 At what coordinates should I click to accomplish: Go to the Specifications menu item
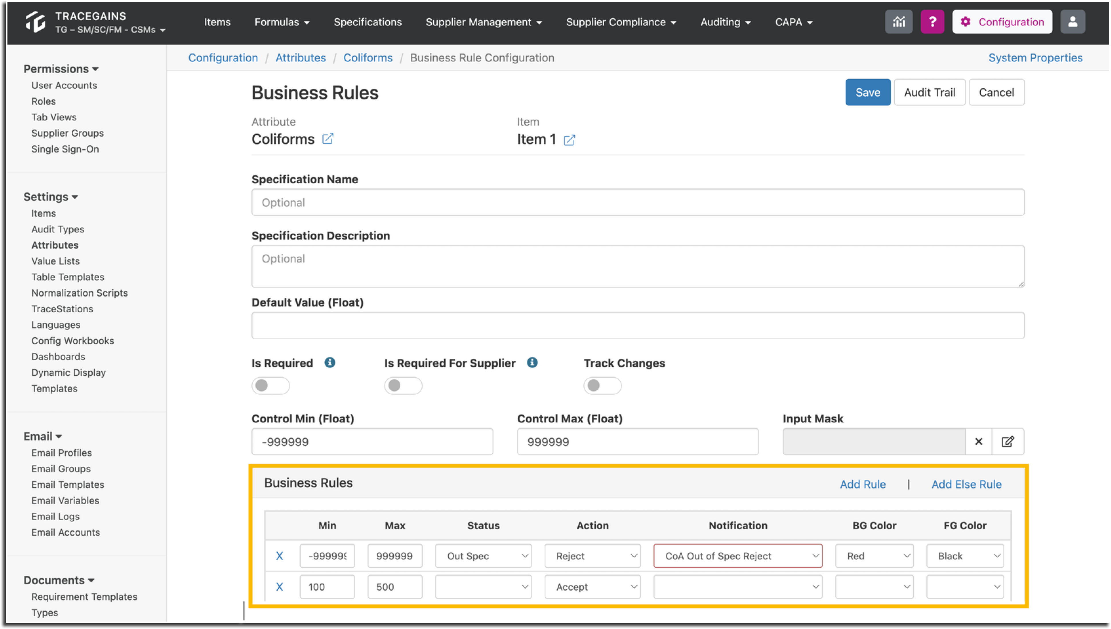click(x=368, y=22)
